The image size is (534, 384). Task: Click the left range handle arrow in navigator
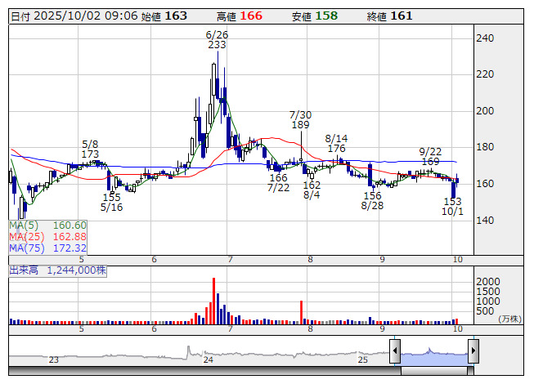[x=395, y=351]
